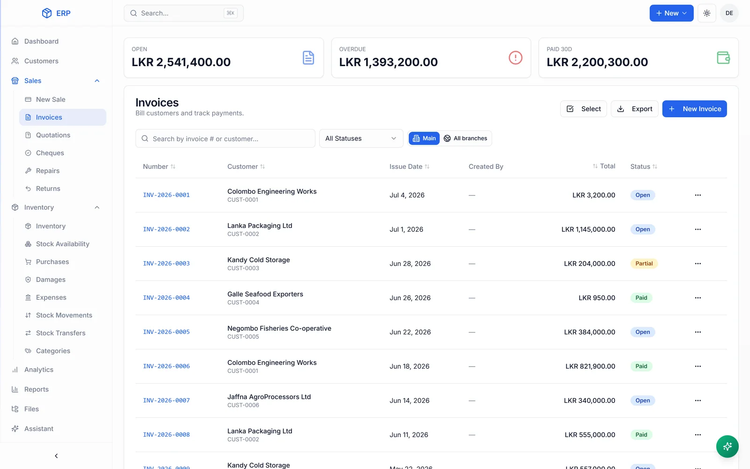The image size is (750, 469).
Task: Go to Stock Transfers page
Action: point(63,333)
